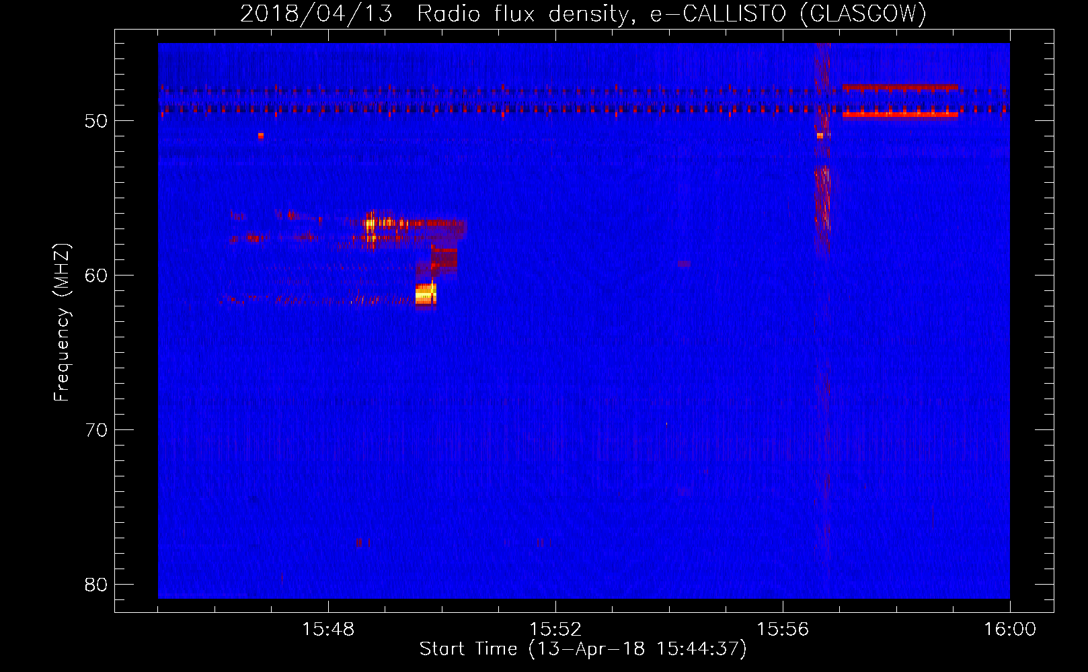Click the 80 frequency tick label
This screenshot has width=1088, height=672.
tap(96, 585)
